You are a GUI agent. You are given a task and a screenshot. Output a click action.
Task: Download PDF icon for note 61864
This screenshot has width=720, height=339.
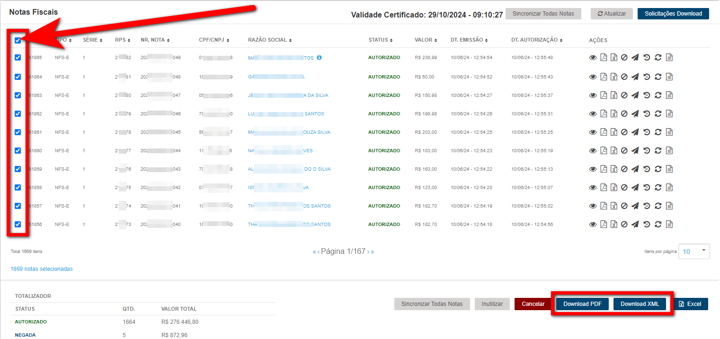(x=604, y=77)
